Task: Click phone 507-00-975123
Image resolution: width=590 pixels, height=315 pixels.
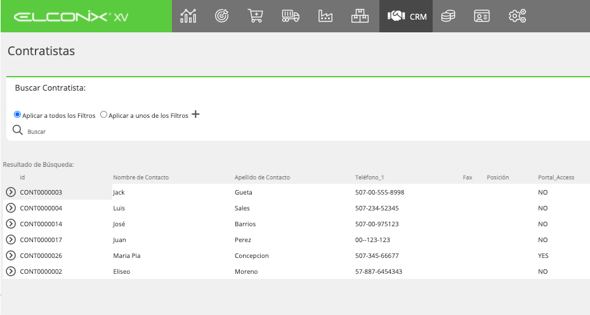Action: click(377, 224)
